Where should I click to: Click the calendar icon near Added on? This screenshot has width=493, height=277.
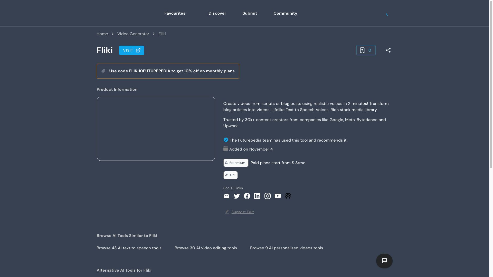(x=225, y=149)
